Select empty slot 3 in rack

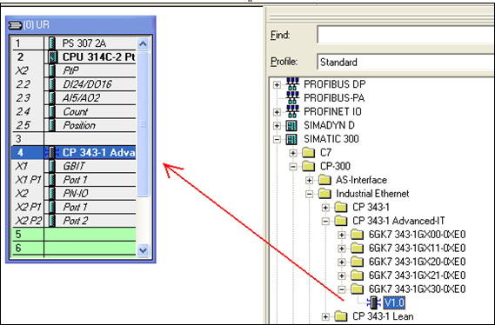(74, 139)
